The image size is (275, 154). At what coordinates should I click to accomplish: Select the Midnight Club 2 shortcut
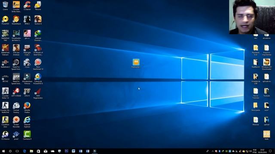pos(27,50)
